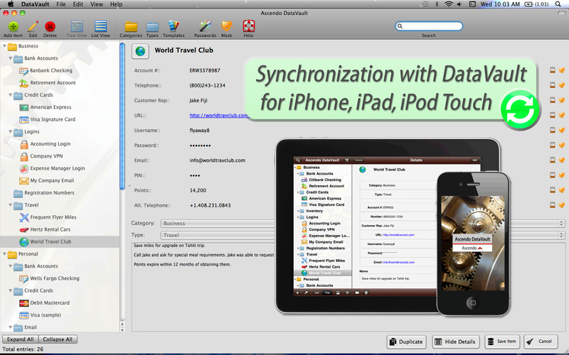569x355 pixels.
Task: Click the Mask toolbar icon
Action: tap(226, 26)
